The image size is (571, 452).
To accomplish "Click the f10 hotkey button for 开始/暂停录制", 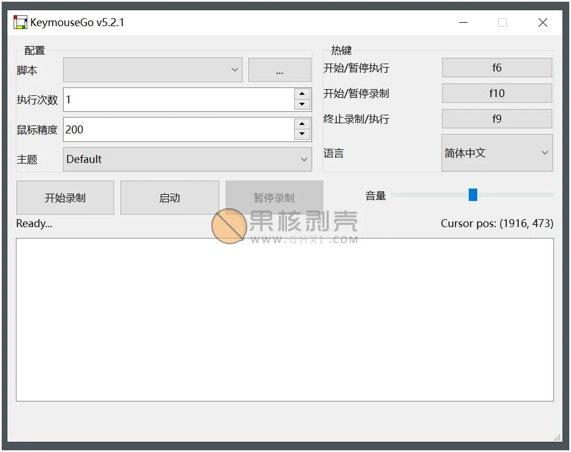I will pos(497,93).
